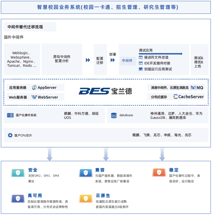Click the double arrow under 部署

pos(113,60)
